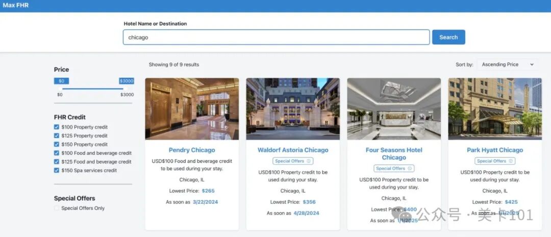Click the FHR Credit section heading

[69, 117]
